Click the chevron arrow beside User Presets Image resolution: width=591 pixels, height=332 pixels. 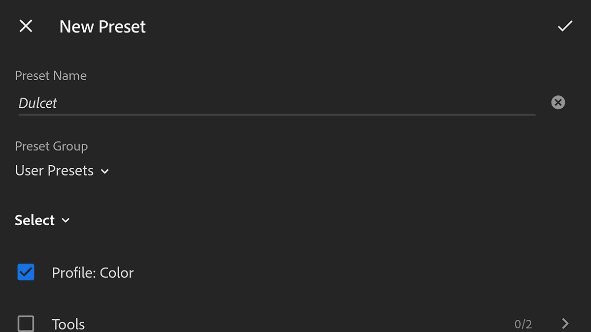[x=104, y=172]
